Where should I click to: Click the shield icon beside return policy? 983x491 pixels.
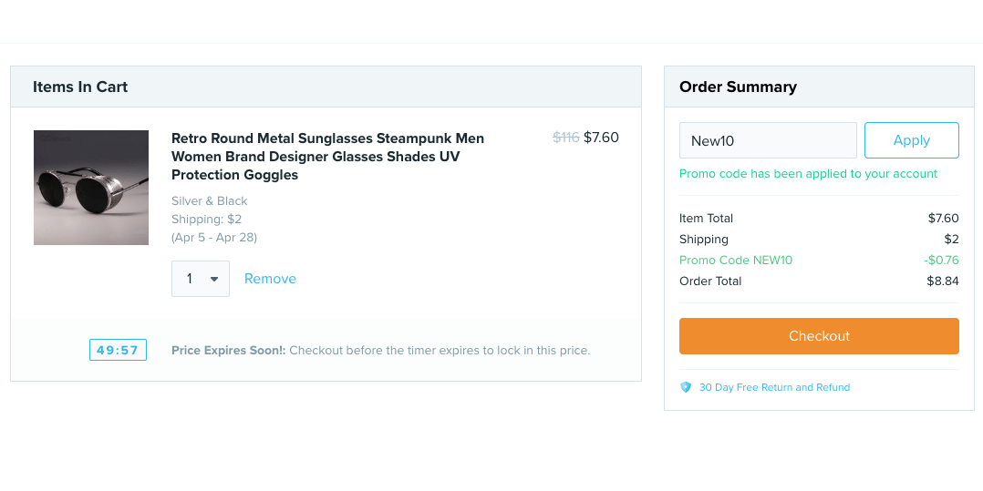tap(686, 387)
